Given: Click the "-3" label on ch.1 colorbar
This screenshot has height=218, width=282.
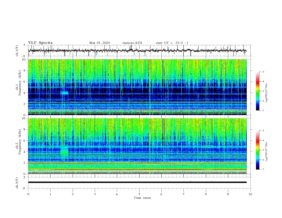Looking at the screenshot, I should point(262,72).
